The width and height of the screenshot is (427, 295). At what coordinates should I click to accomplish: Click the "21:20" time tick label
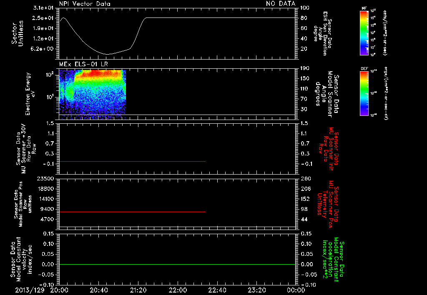pyautogui.click(x=138, y=290)
